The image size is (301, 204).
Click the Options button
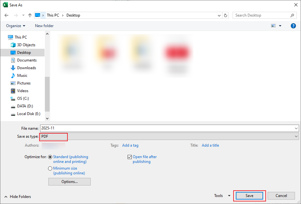tap(69, 182)
